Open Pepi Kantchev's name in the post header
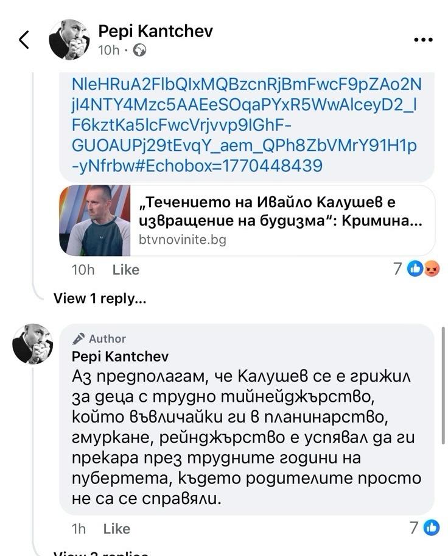This screenshot has width=448, height=556. 155,30
